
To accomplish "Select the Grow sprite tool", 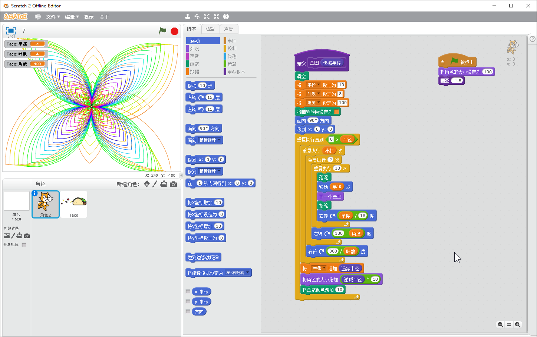I will pos(207,17).
